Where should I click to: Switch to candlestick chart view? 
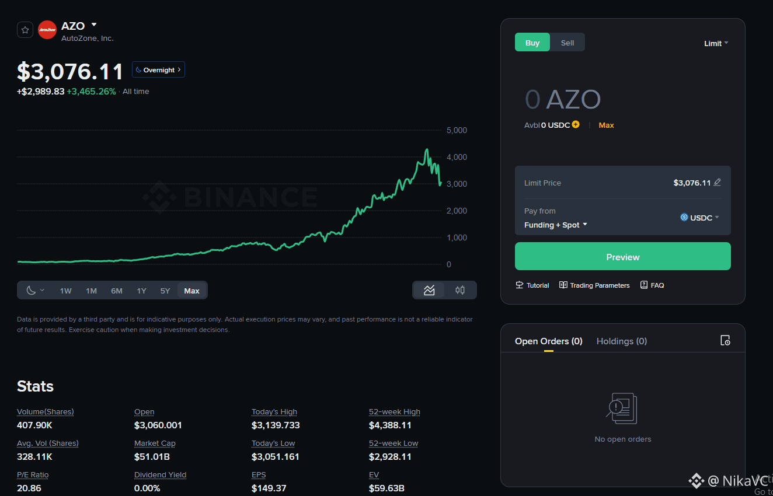pyautogui.click(x=460, y=290)
